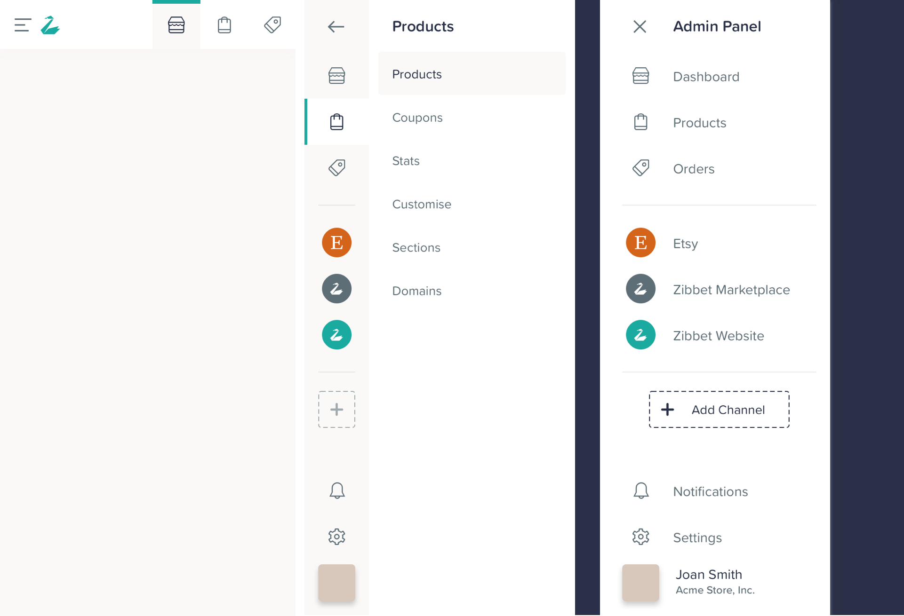Click the coupons/bag icon in sidebar
This screenshot has width=904, height=616.
click(336, 121)
